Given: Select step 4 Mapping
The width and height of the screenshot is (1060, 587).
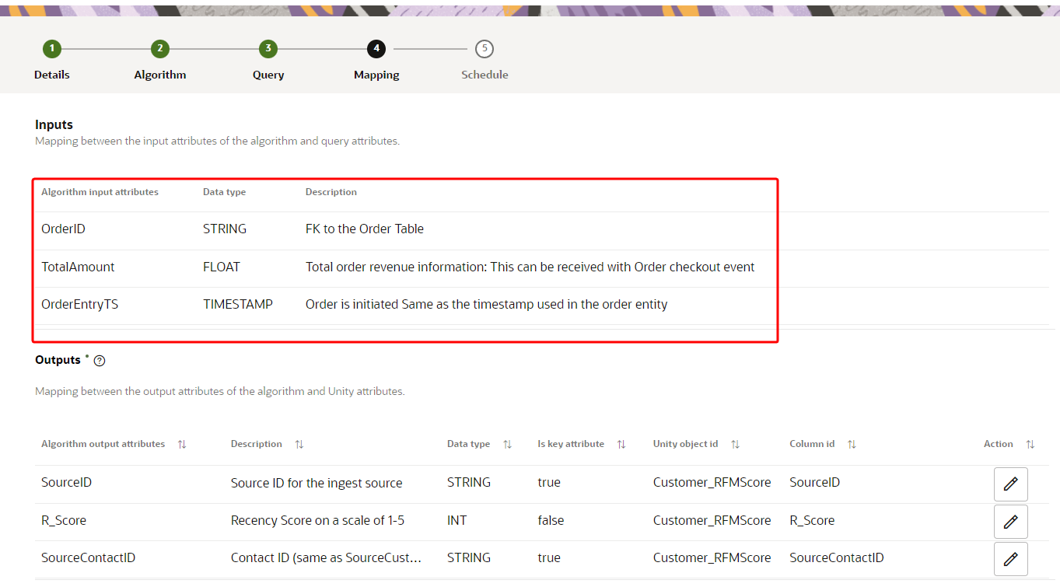Looking at the screenshot, I should coord(376,49).
